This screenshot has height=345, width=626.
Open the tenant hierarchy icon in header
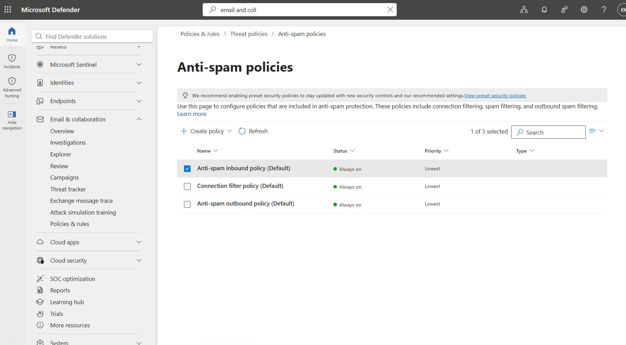tap(524, 10)
